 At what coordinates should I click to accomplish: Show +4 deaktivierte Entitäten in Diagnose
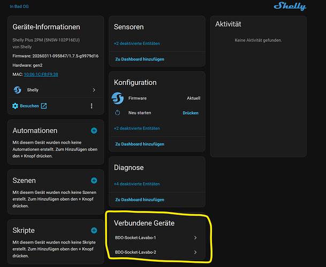click(137, 184)
